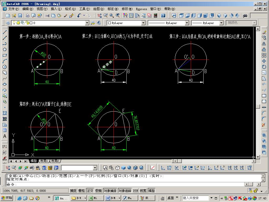Viewport: 269px width, 202px height.
Task: Expand the bottom toolbar empty combo box
Action: tap(95, 168)
